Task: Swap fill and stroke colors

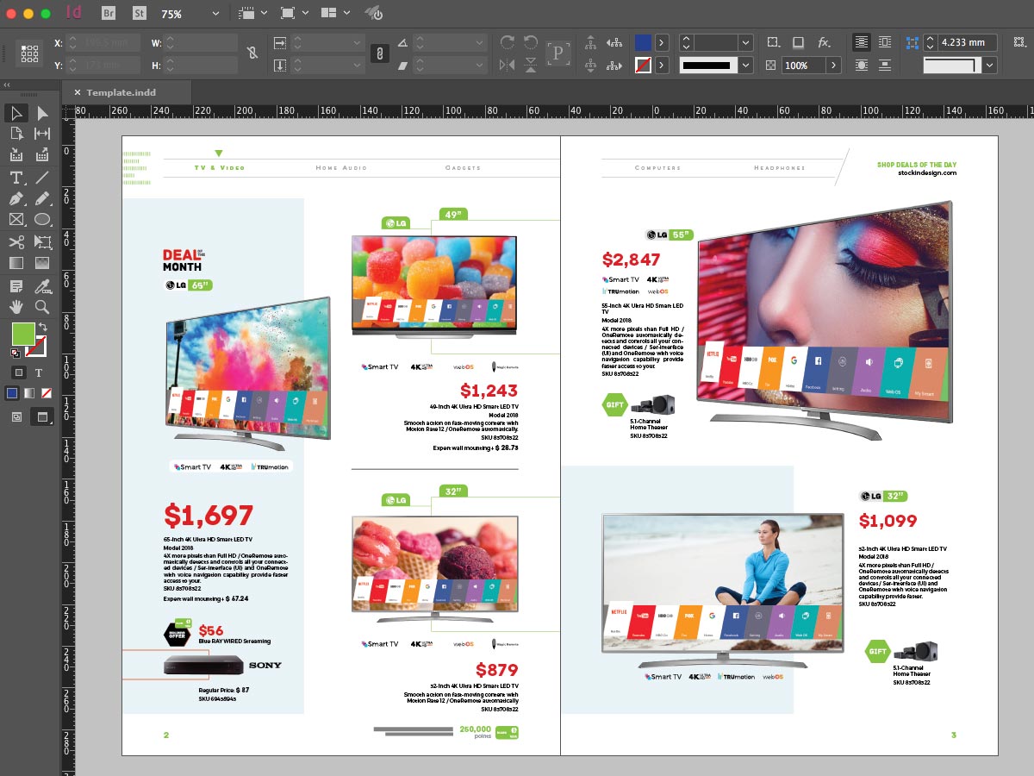Action: 42,328
